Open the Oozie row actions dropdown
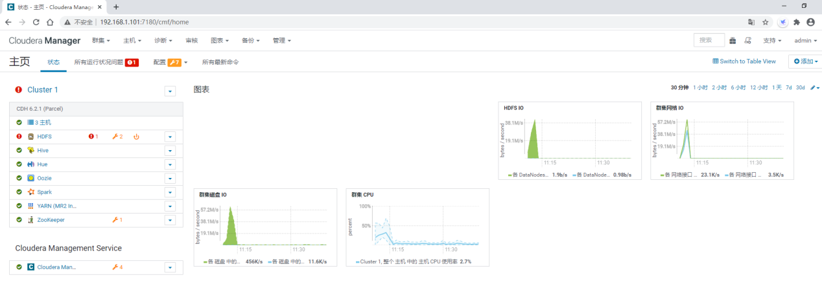This screenshot has width=822, height=286. tap(170, 178)
